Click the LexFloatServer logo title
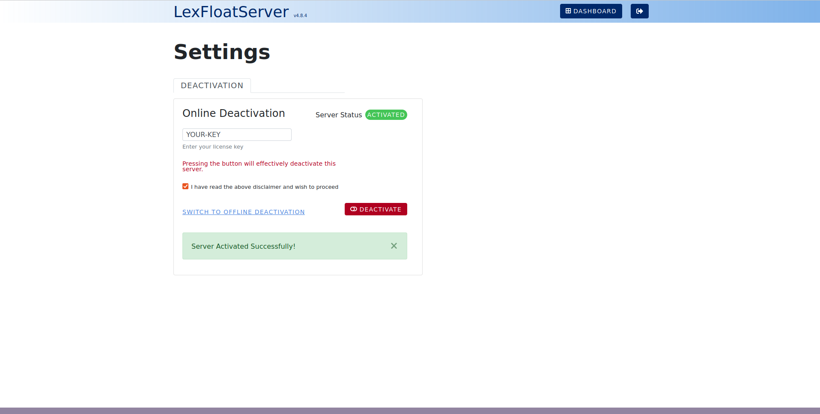The image size is (820, 414). click(x=231, y=12)
